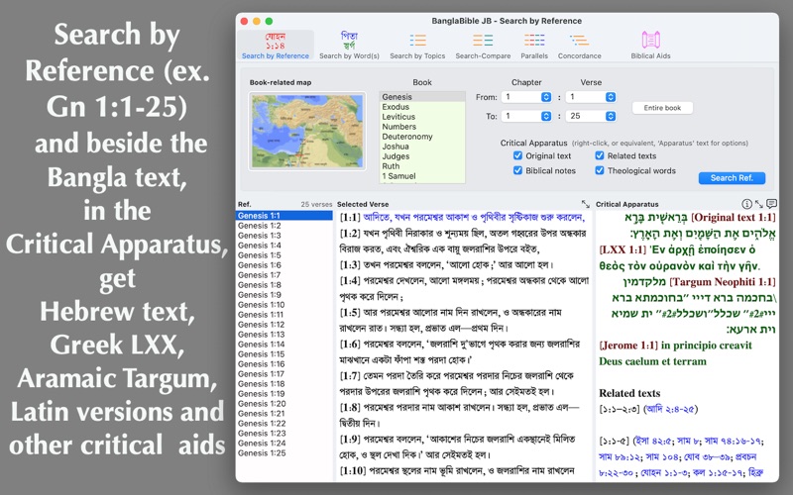Click the Entire book button
This screenshot has width=793, height=495.
point(662,108)
